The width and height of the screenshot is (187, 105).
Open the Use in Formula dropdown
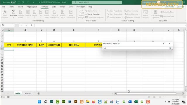[93, 14]
